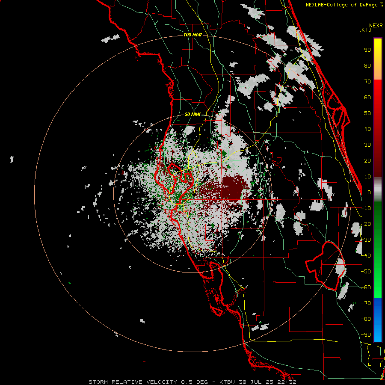
Task: Click the "-50" scale value
Action: (x=366, y=272)
